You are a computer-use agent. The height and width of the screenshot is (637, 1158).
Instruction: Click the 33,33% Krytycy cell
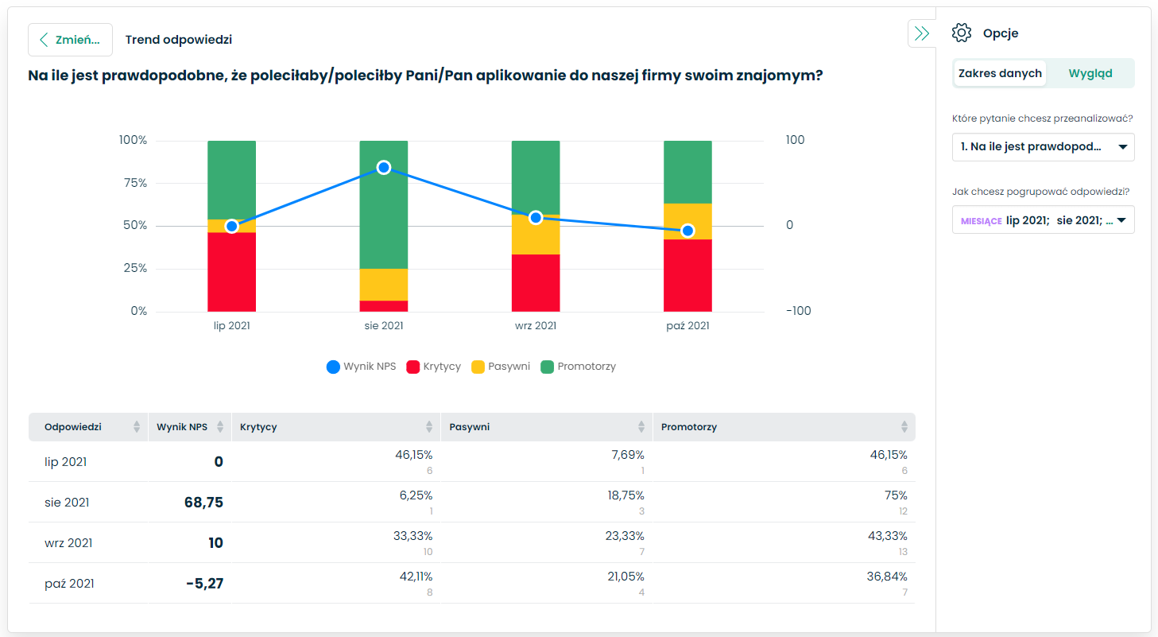[413, 536]
